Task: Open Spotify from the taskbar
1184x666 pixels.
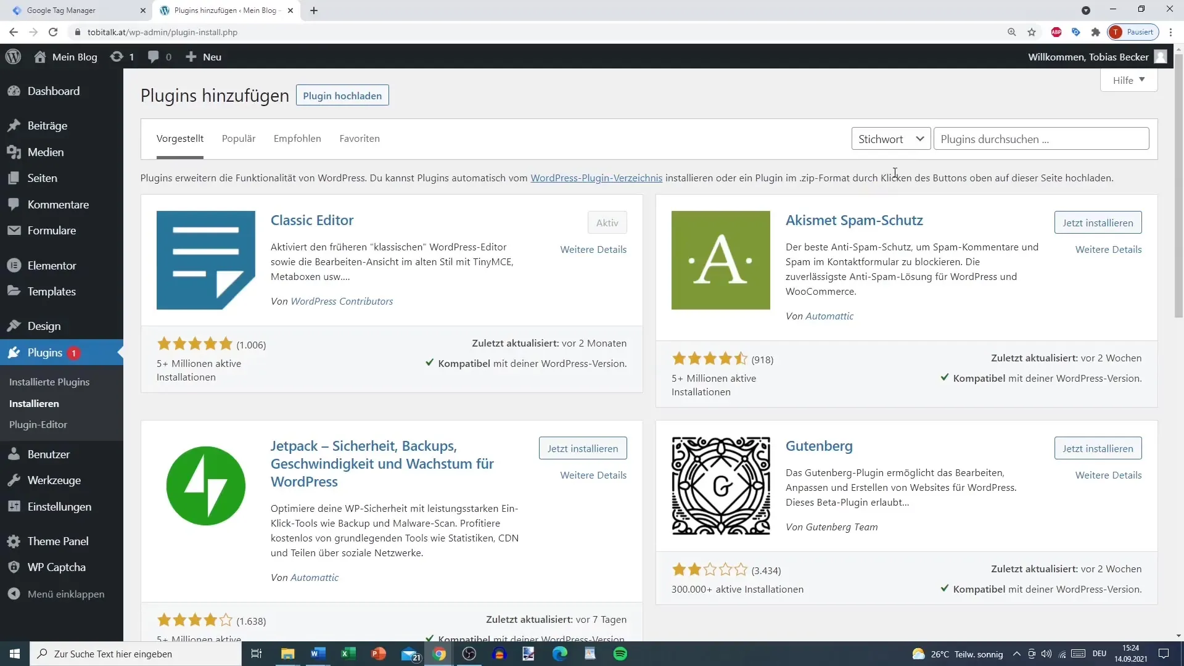Action: click(620, 654)
